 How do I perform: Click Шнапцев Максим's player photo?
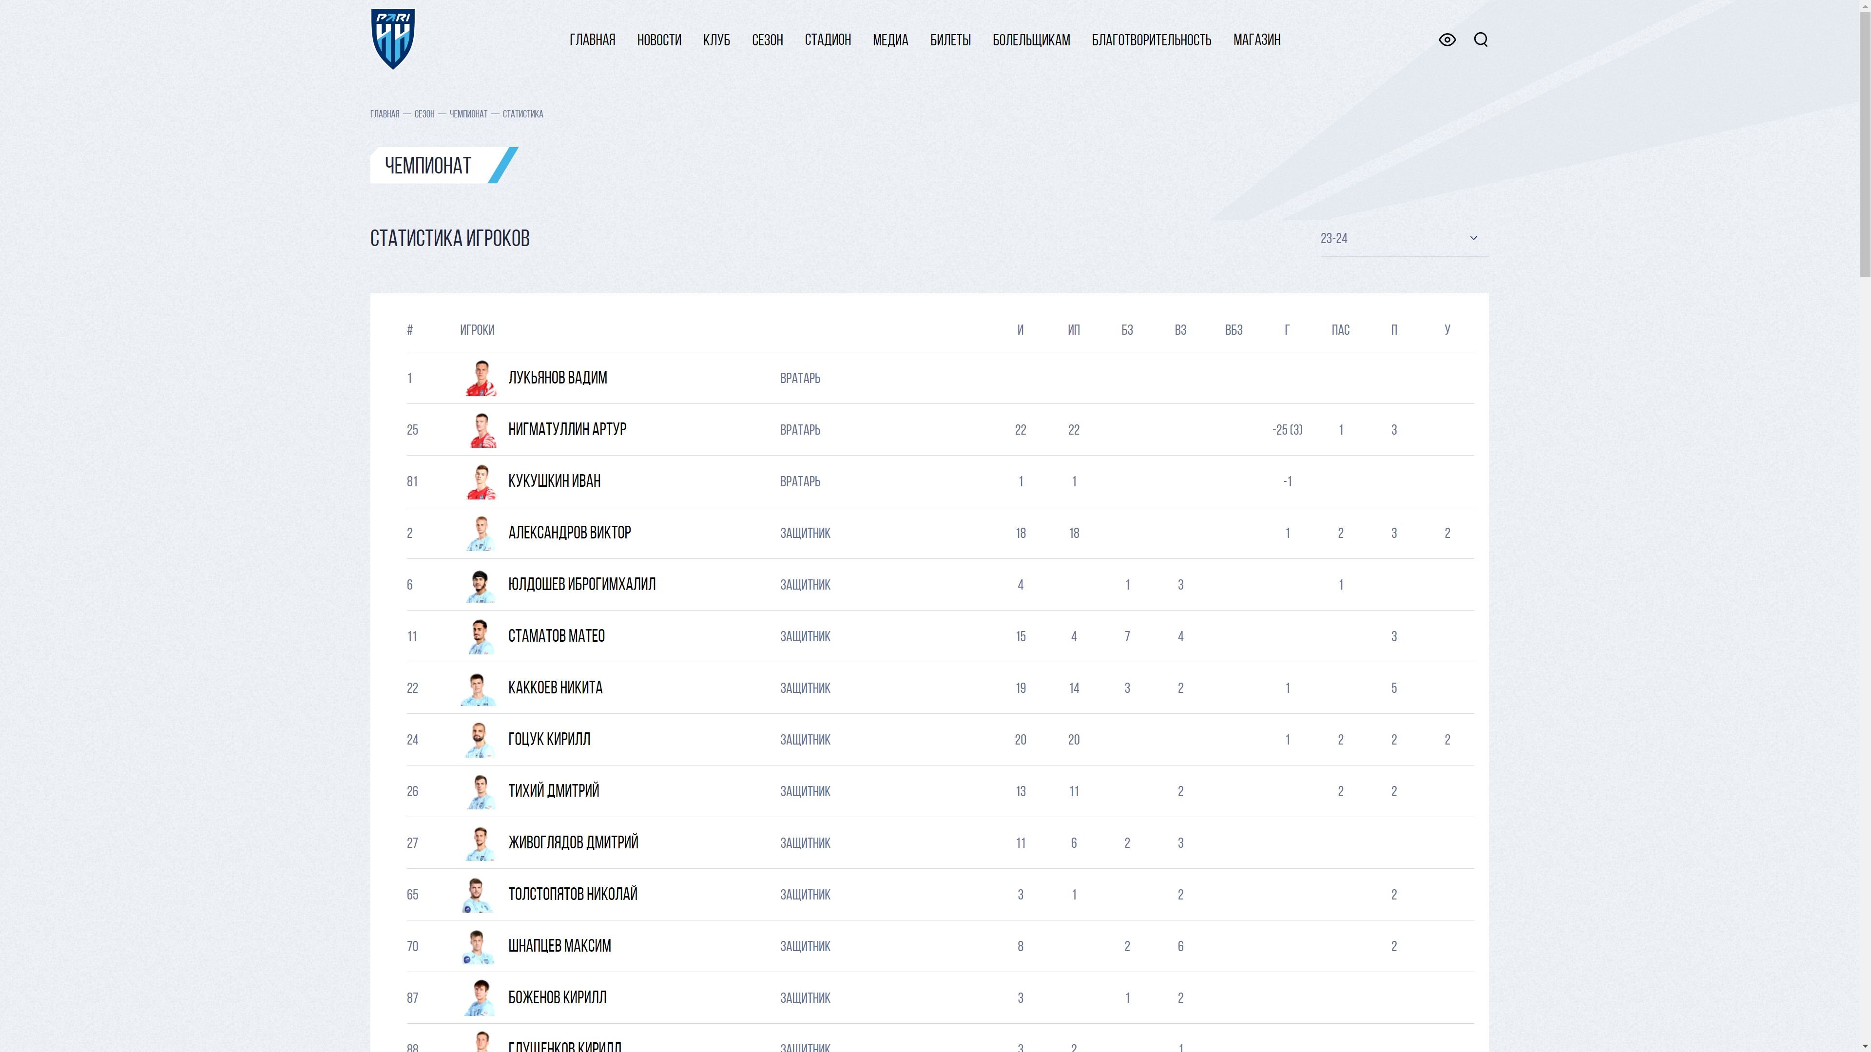coord(480,946)
